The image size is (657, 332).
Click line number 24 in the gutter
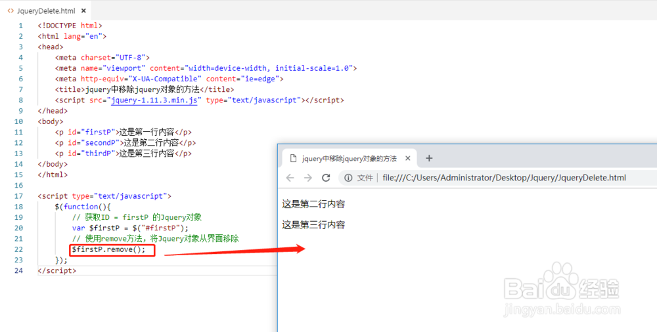pyautogui.click(x=18, y=271)
